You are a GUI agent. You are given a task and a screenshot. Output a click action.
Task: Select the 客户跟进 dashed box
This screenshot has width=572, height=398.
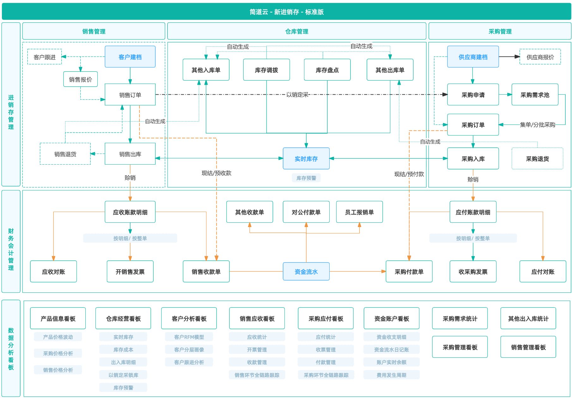point(45,57)
